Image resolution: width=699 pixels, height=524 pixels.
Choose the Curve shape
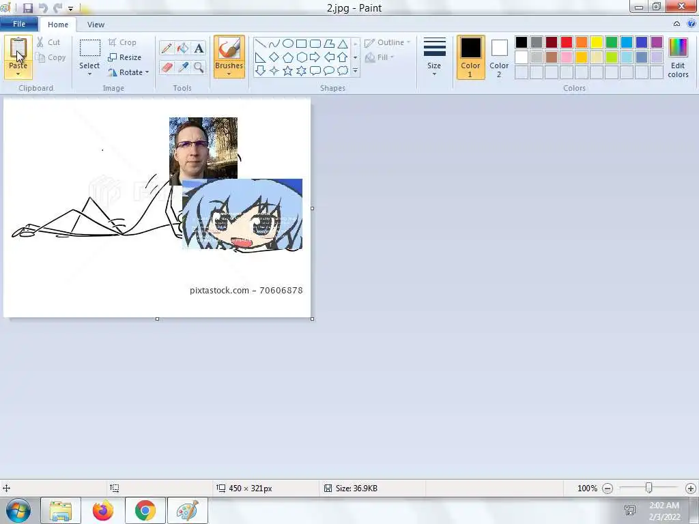(x=274, y=44)
